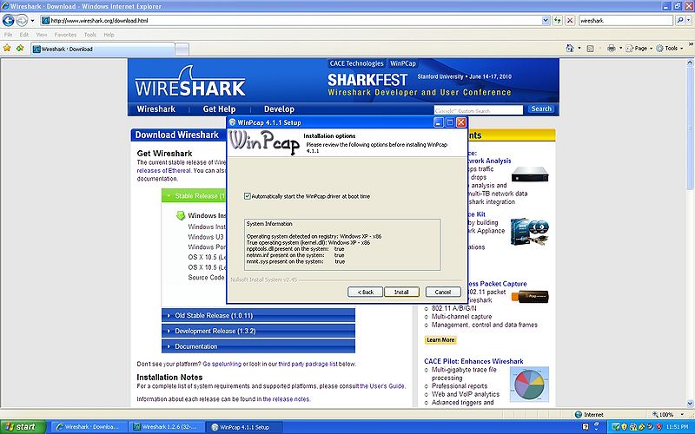Open CACE Pilot: Enhances Wireshark heading link
Screen dimensions: 695x434
point(473,361)
